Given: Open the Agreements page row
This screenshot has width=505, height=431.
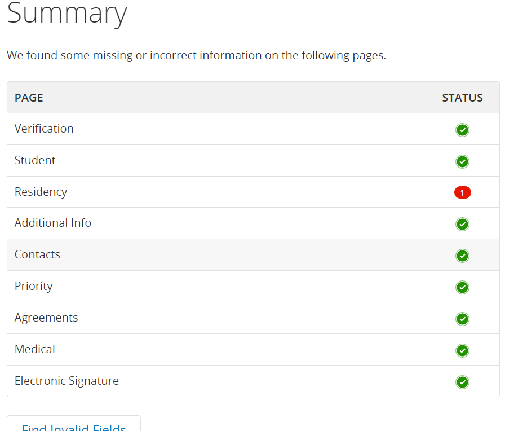Looking at the screenshot, I should coord(46,318).
